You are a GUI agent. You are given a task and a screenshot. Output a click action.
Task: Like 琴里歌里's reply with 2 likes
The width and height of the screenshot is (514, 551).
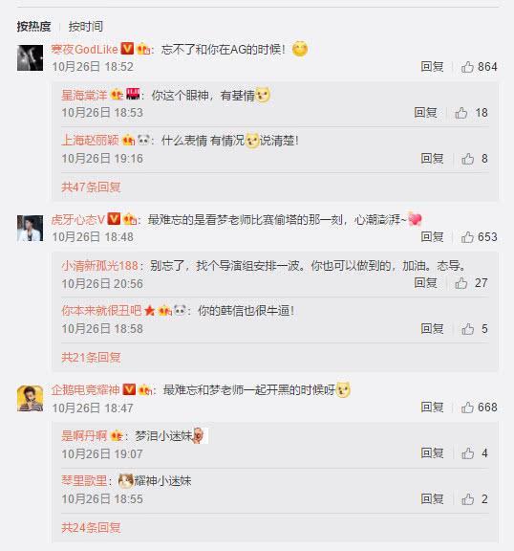[x=467, y=499]
